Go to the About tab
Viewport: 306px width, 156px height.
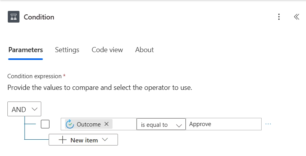click(144, 50)
